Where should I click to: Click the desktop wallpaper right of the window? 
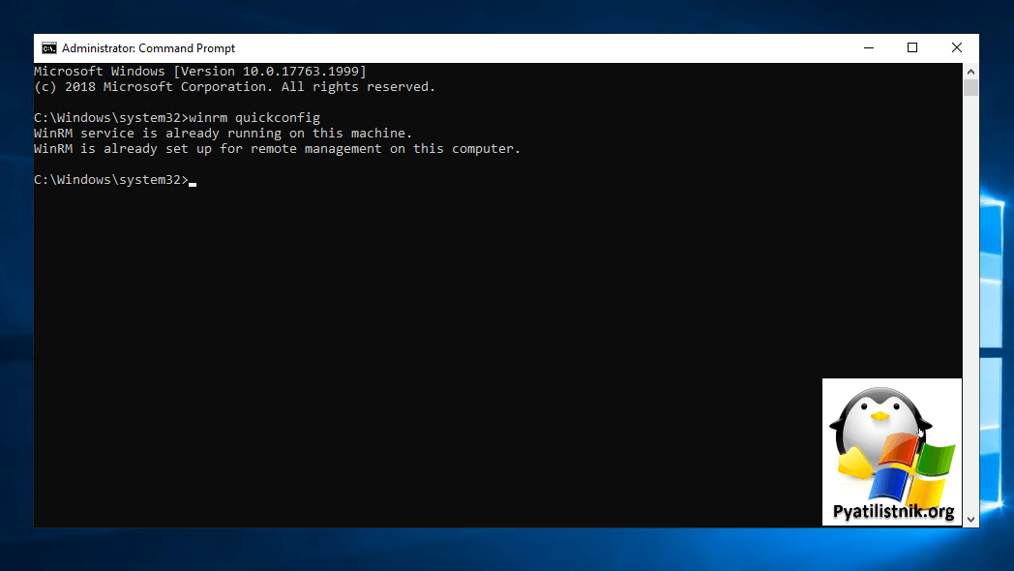[997, 290]
